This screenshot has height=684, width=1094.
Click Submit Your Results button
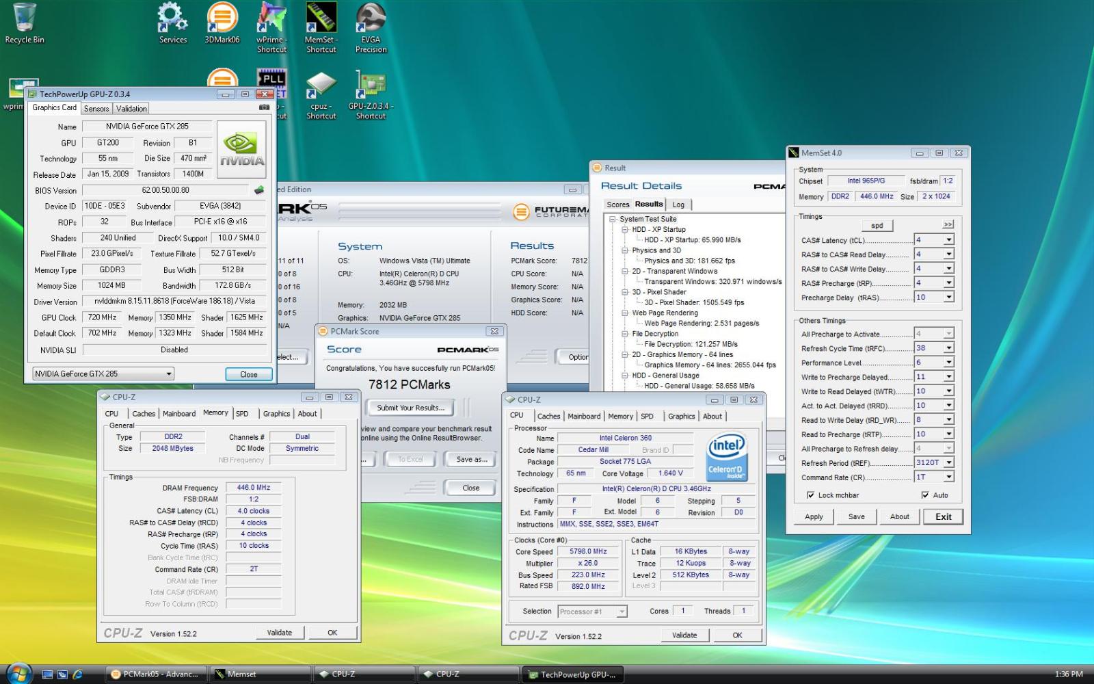(410, 408)
